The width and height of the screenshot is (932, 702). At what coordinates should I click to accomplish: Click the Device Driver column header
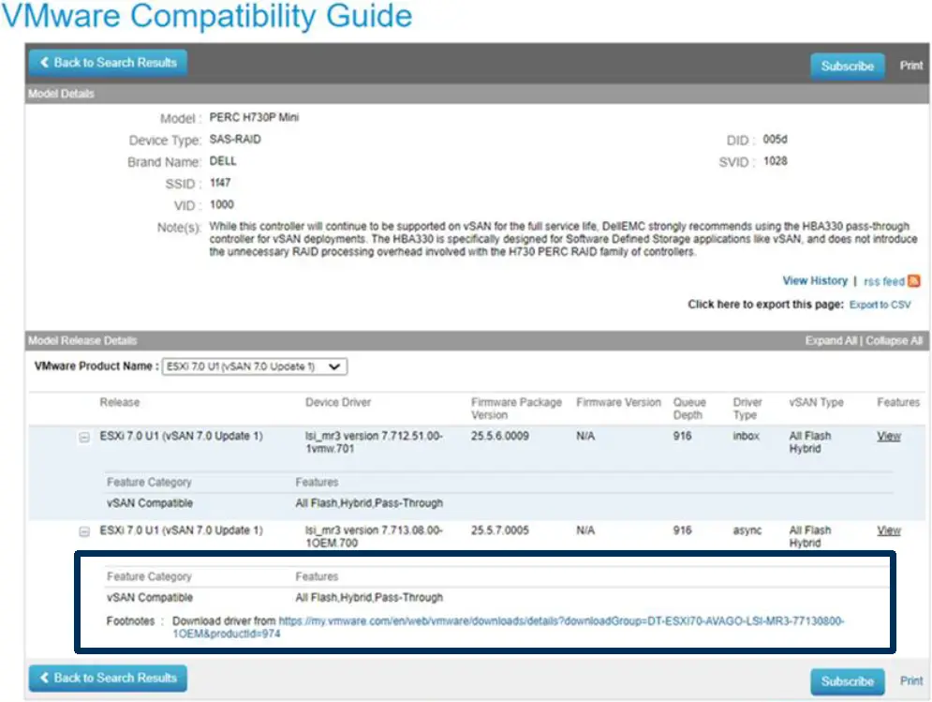[337, 402]
